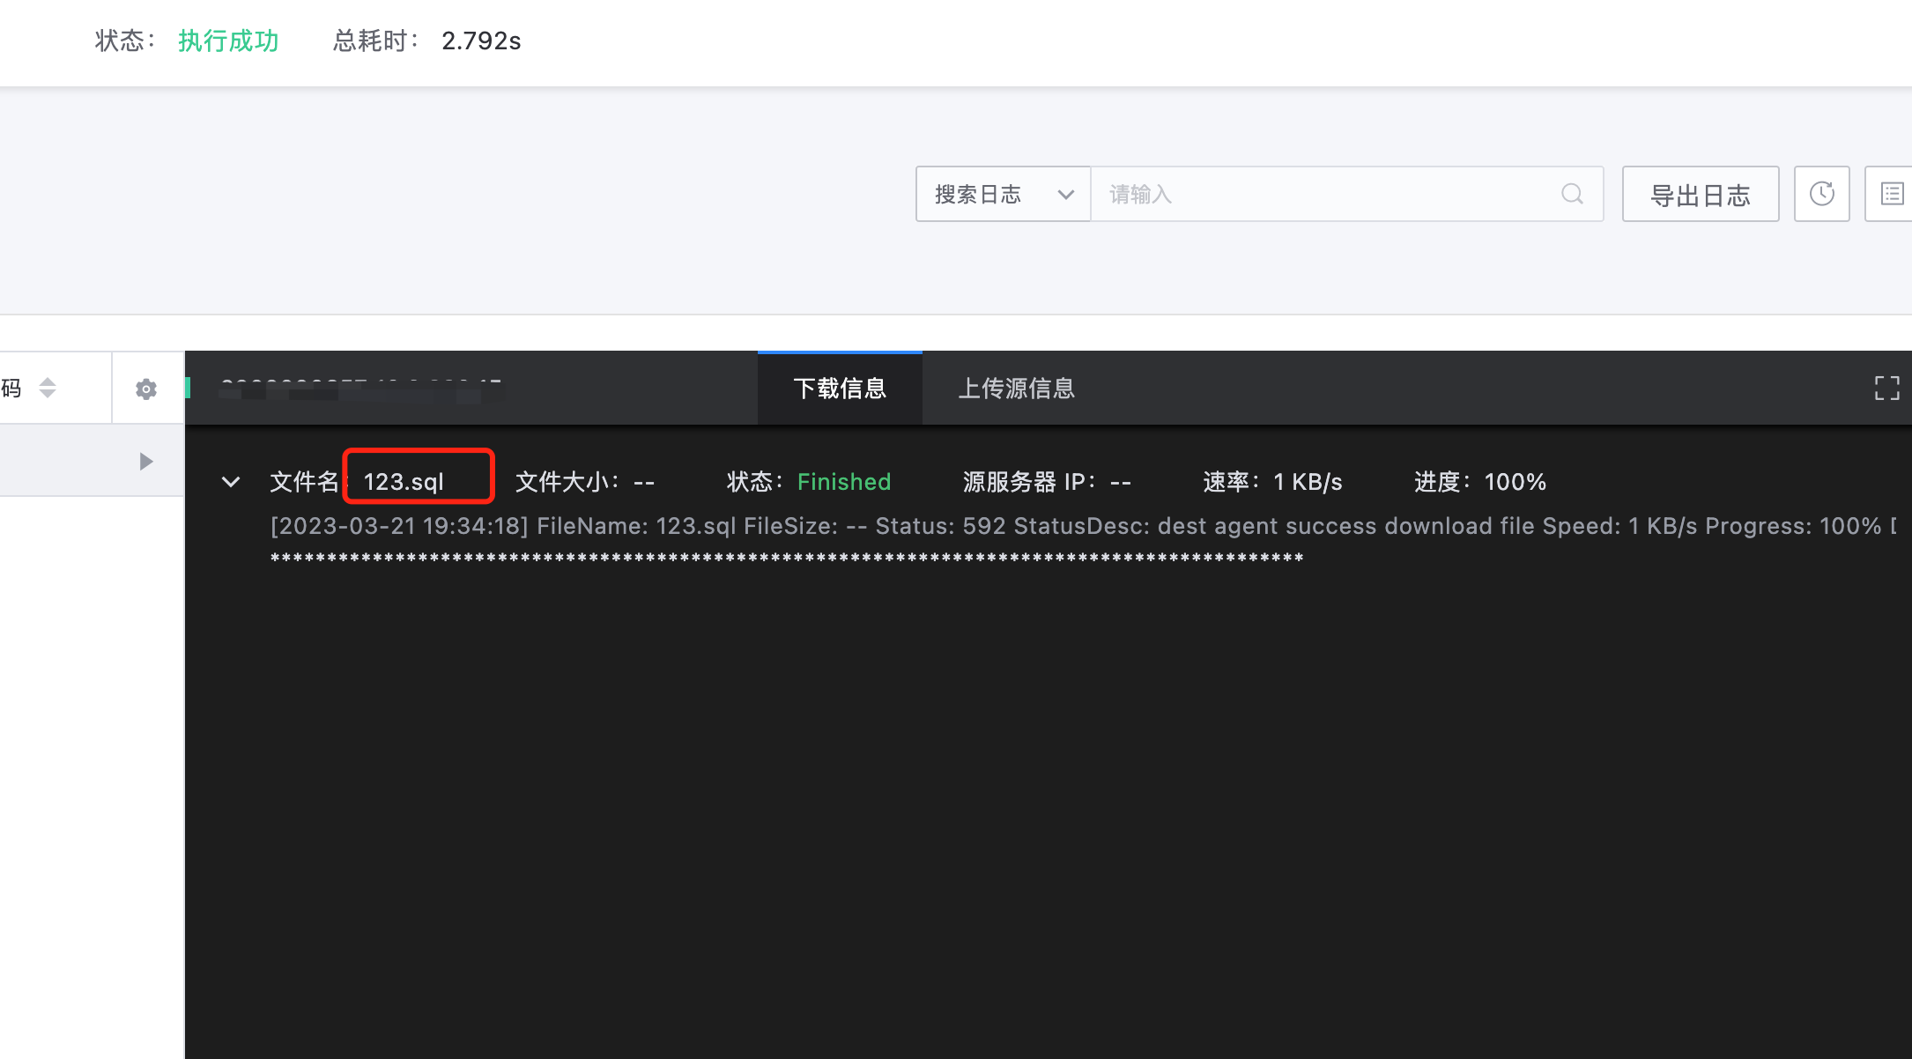The height and width of the screenshot is (1059, 1912).
Task: Open the log history clock icon
Action: coord(1821,194)
